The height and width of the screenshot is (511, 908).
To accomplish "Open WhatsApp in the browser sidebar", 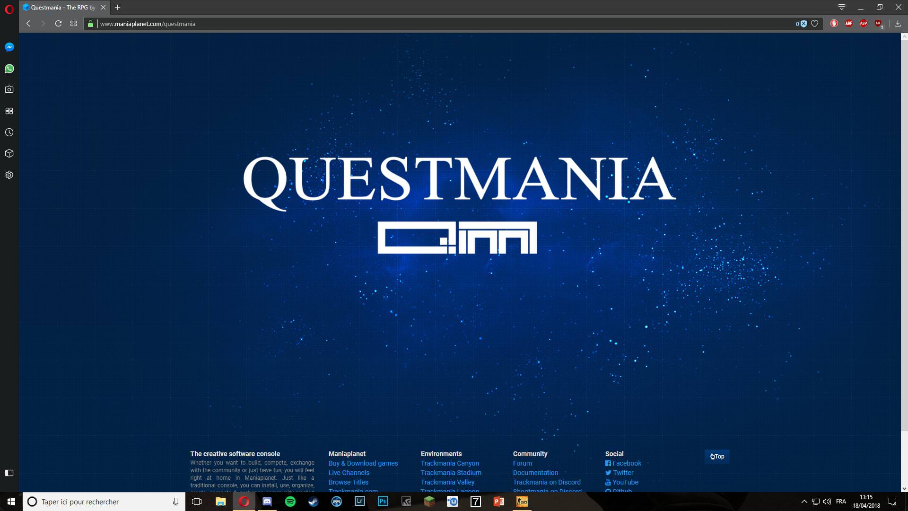I will click(x=9, y=69).
